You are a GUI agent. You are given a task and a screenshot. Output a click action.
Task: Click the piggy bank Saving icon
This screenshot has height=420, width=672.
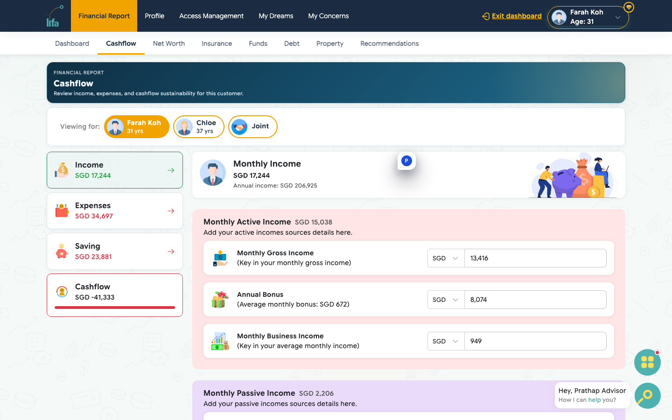coord(62,251)
